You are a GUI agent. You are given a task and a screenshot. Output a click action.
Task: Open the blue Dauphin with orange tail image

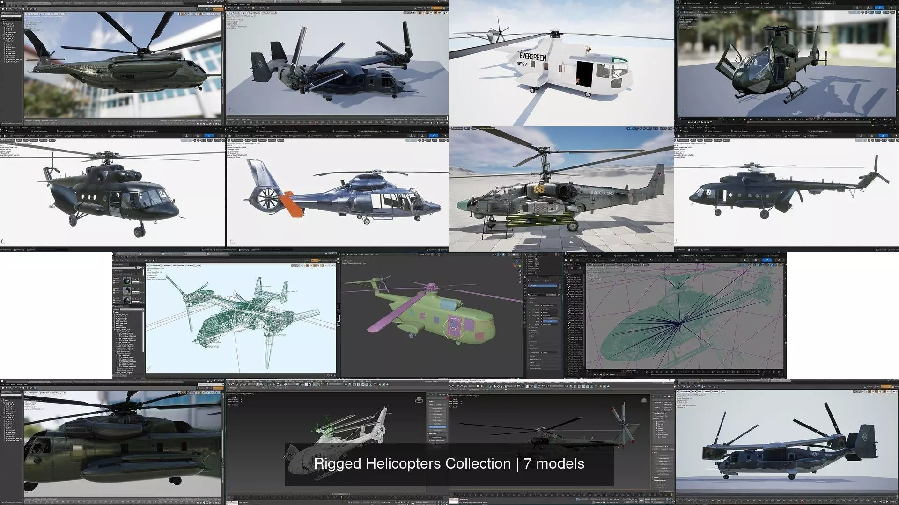tap(337, 188)
